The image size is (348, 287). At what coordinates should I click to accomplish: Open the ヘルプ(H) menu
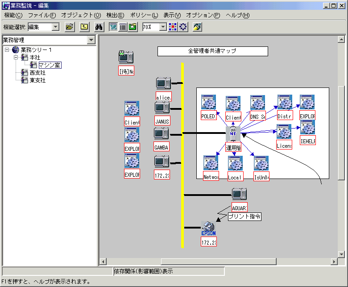[x=237, y=15]
